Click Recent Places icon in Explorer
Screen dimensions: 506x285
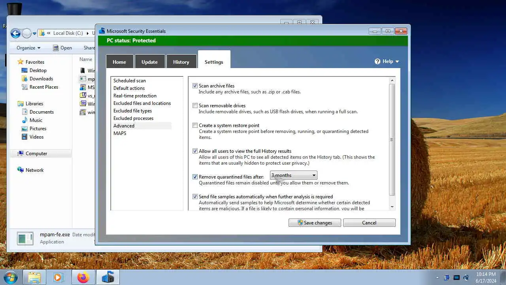point(25,87)
